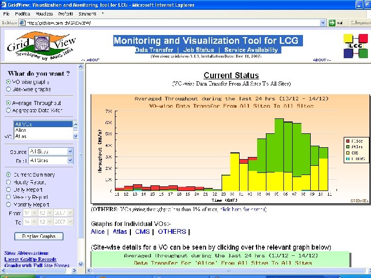Screen dimensions: 371x278
Task: Open Internet Explorer window system icon
Action: click(4, 5)
